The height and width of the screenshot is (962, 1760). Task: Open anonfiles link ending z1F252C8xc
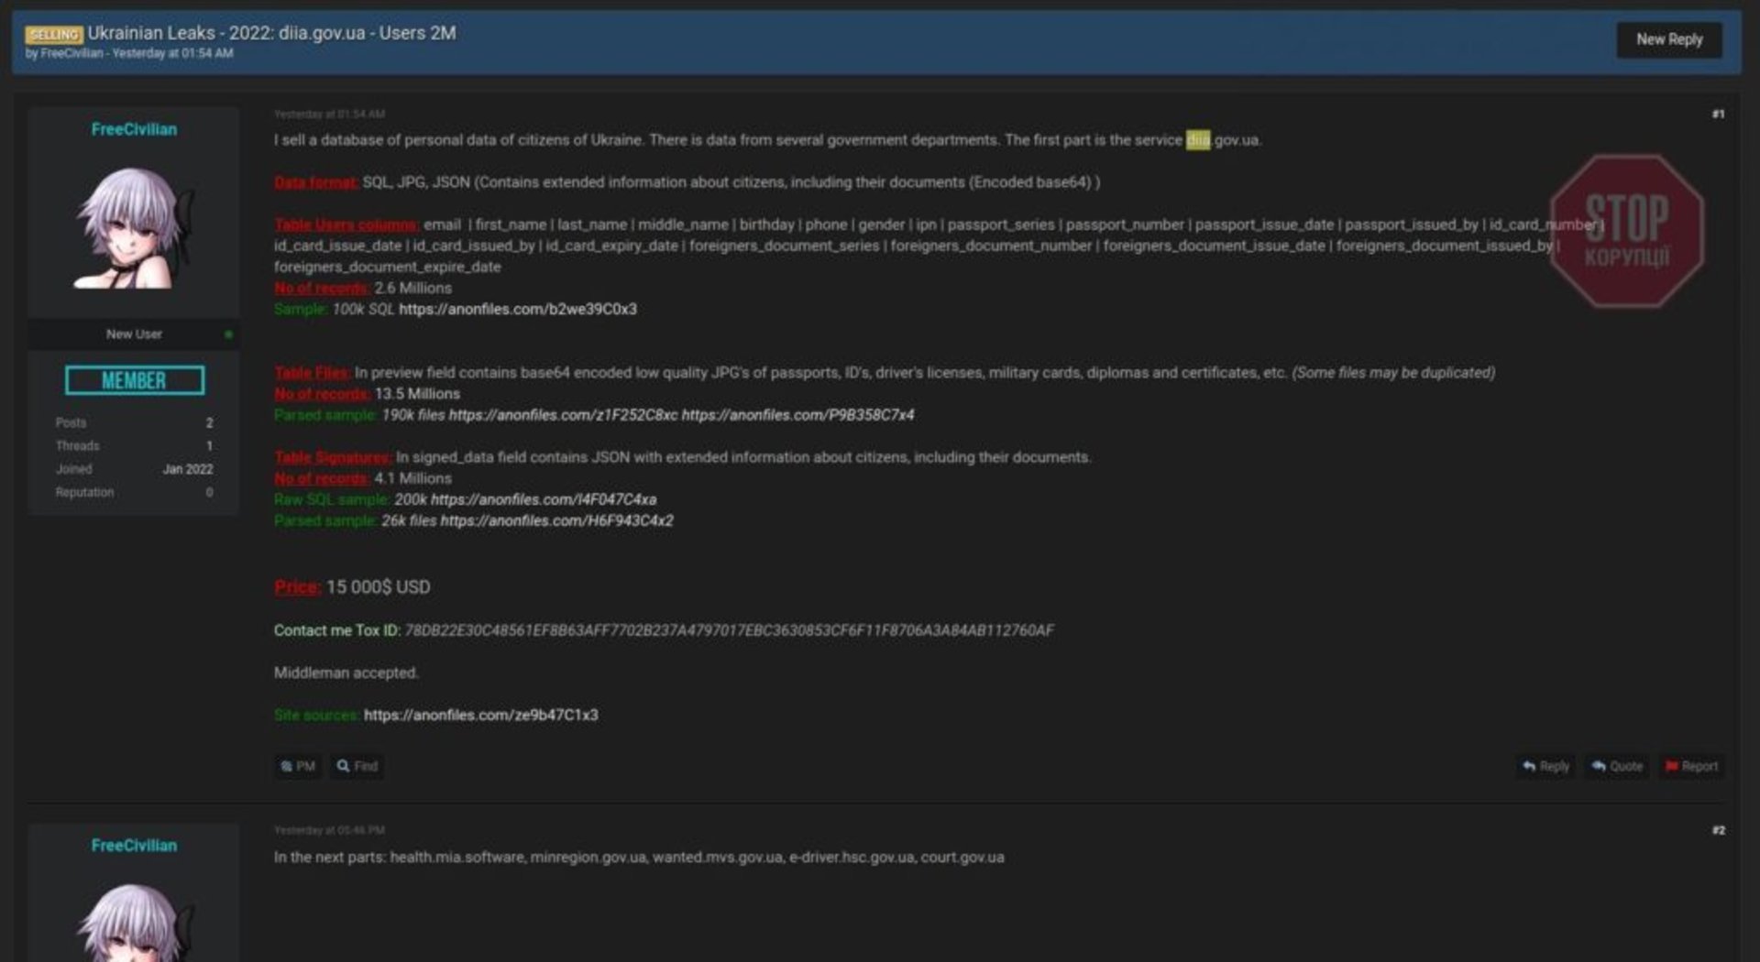pyautogui.click(x=563, y=415)
